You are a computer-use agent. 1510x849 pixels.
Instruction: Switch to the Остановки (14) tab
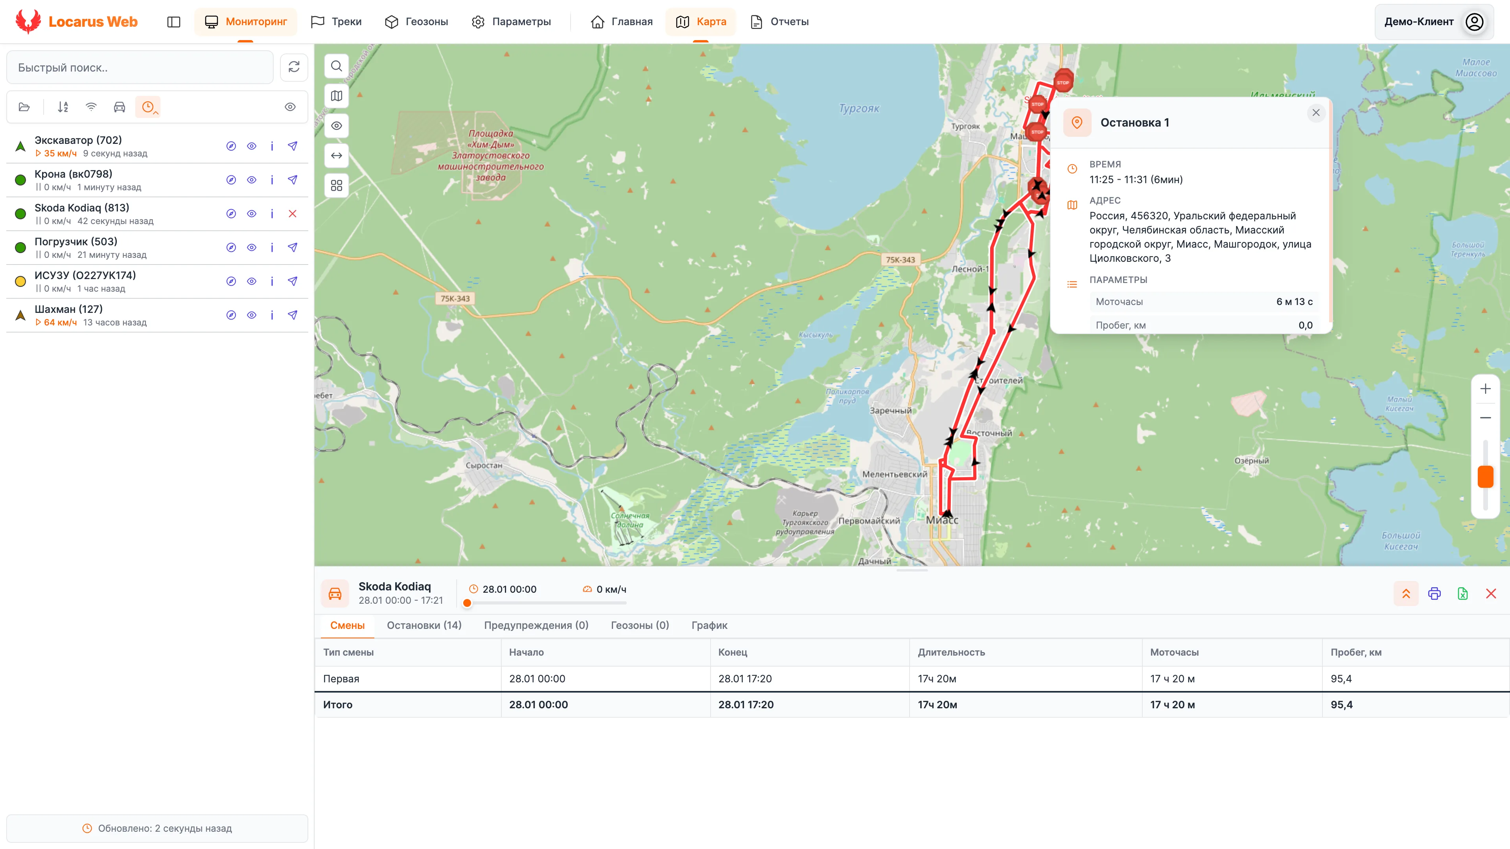[424, 625]
